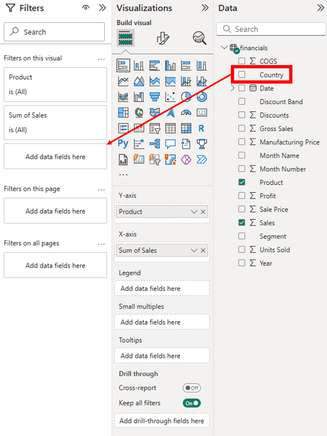327x436 pixels.
Task: Remove Sum of Sales from X-axis
Action: point(203,250)
